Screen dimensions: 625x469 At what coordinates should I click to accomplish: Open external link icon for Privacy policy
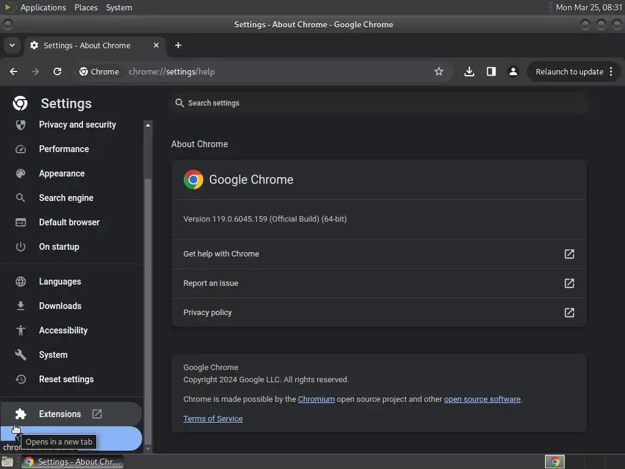point(569,313)
